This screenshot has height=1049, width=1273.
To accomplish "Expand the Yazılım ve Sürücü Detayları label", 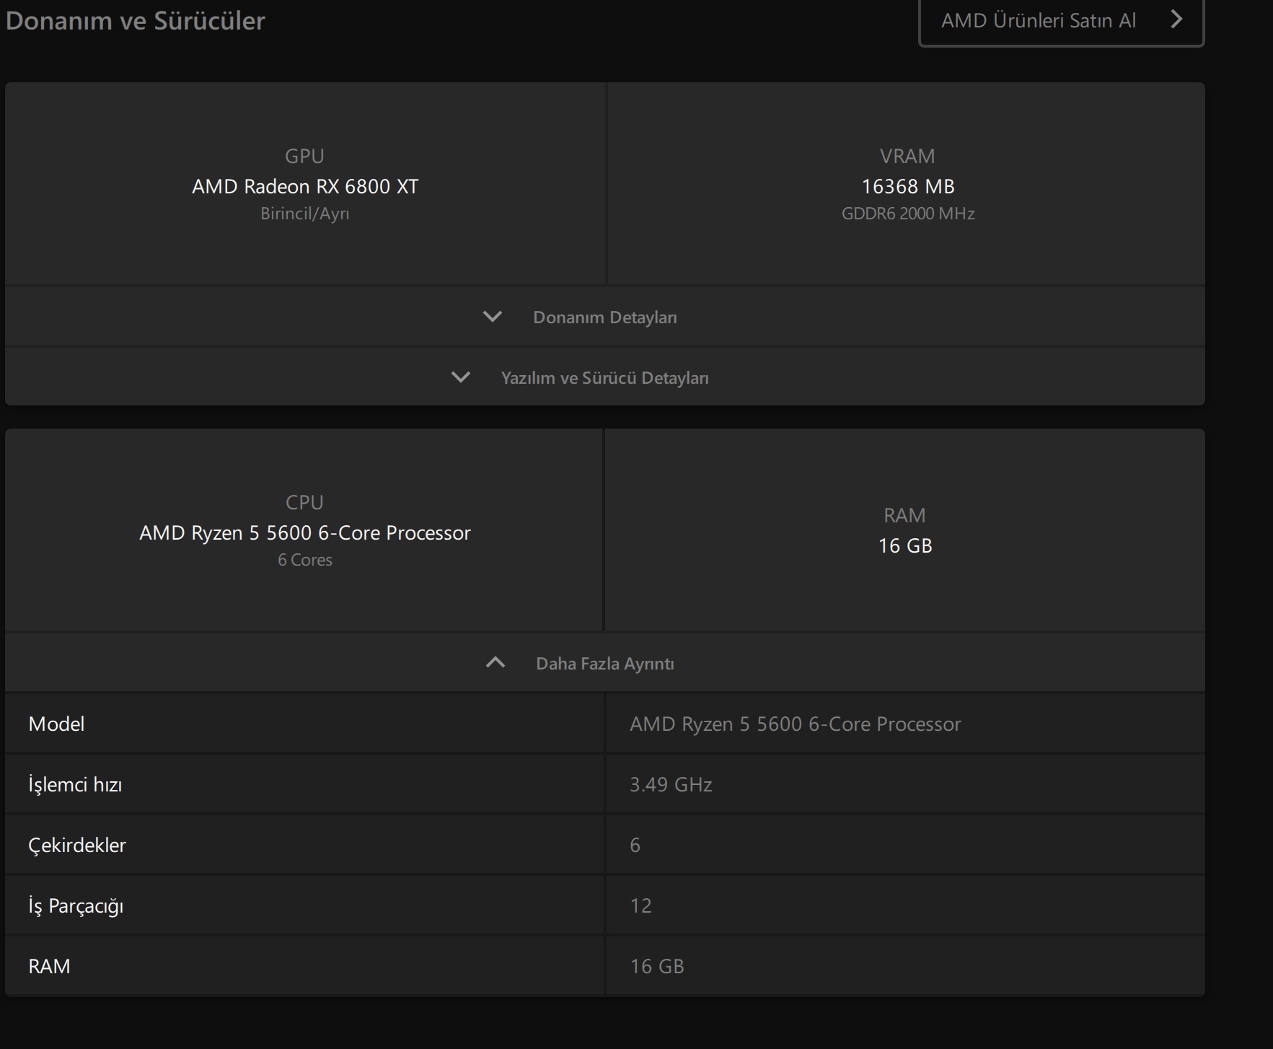I will coord(604,378).
